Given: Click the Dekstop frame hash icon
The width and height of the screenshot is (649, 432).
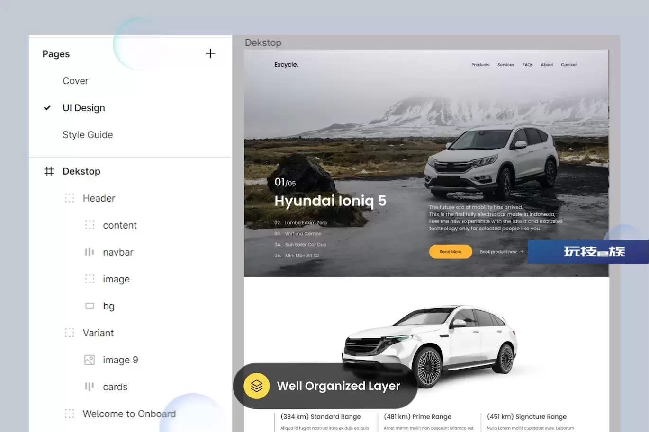Looking at the screenshot, I should [x=49, y=171].
